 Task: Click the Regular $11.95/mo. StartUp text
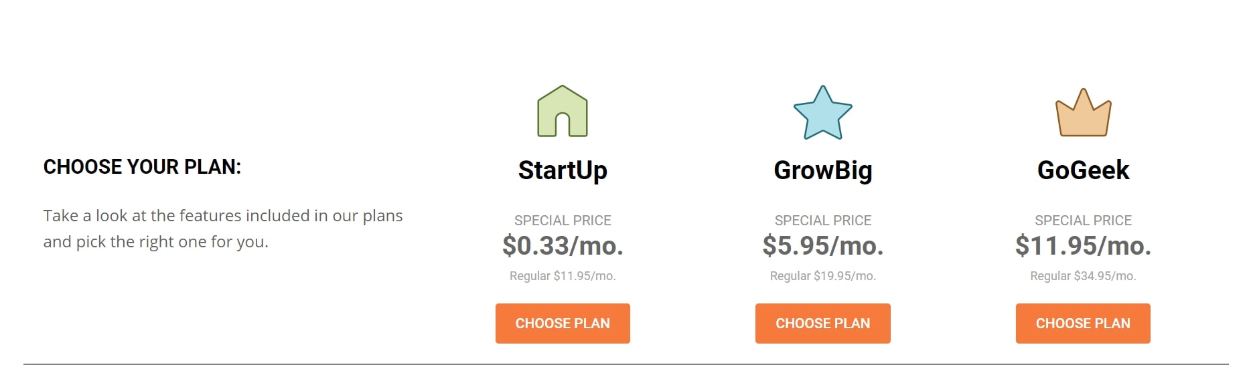click(563, 276)
